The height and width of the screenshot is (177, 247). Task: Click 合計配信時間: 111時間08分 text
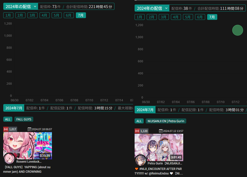221,8
